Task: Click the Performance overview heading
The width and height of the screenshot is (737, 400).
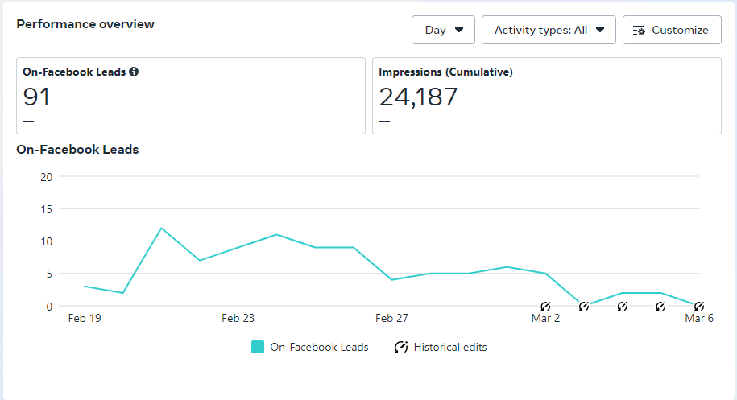Action: pyautogui.click(x=85, y=24)
